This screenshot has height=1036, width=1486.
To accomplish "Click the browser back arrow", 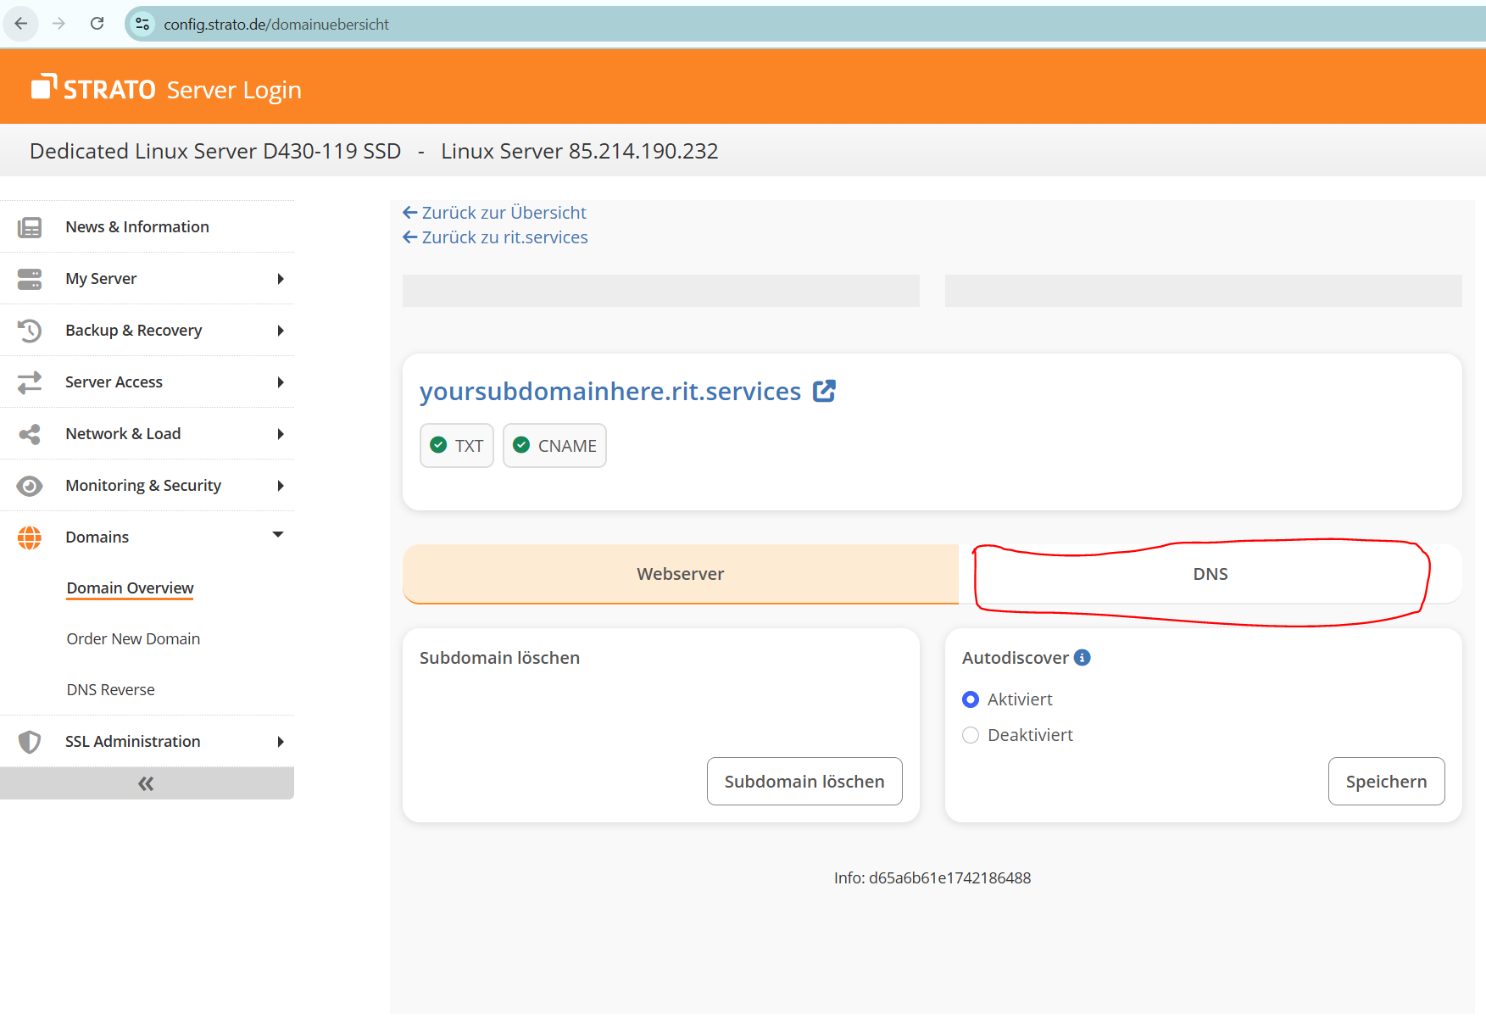I will [21, 24].
